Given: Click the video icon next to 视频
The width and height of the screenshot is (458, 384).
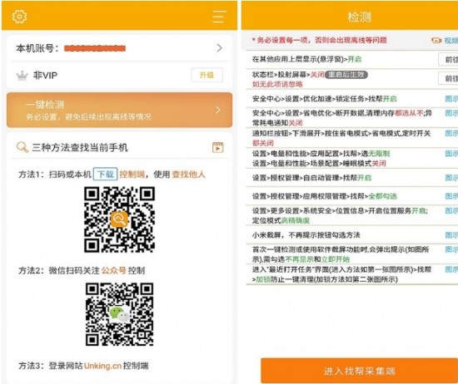Looking at the screenshot, I should 436,40.
